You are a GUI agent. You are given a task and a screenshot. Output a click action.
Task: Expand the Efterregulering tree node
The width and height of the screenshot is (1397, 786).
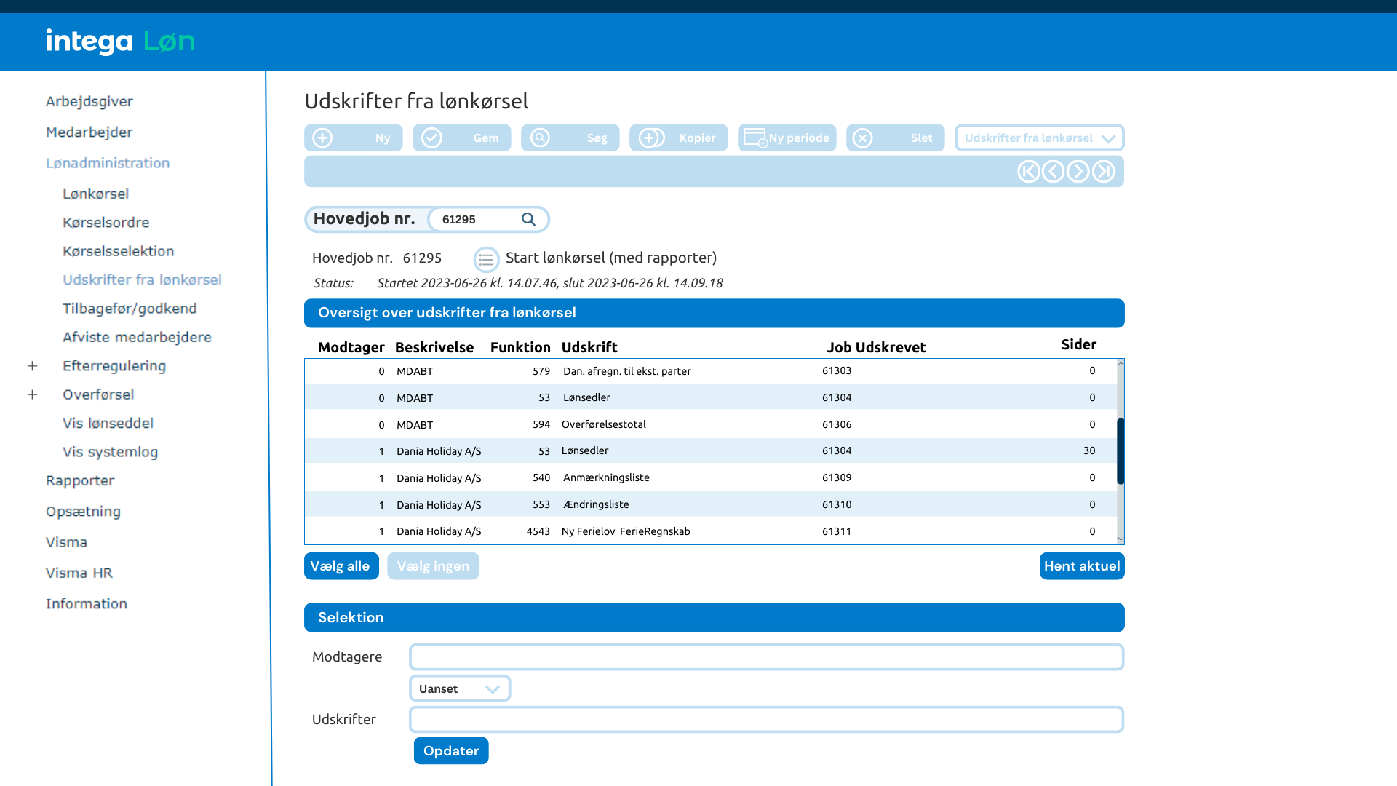(x=32, y=366)
